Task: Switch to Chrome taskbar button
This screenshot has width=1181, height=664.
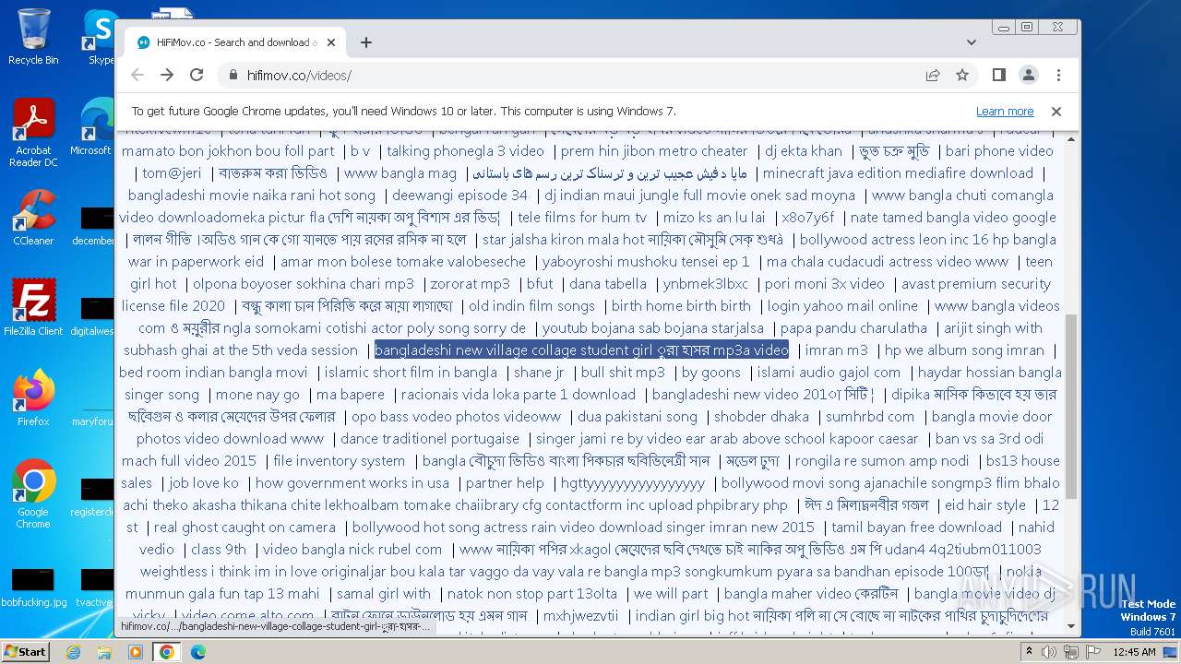Action: click(166, 652)
